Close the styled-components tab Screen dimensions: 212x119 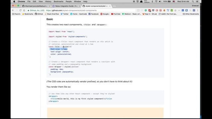point(110,6)
